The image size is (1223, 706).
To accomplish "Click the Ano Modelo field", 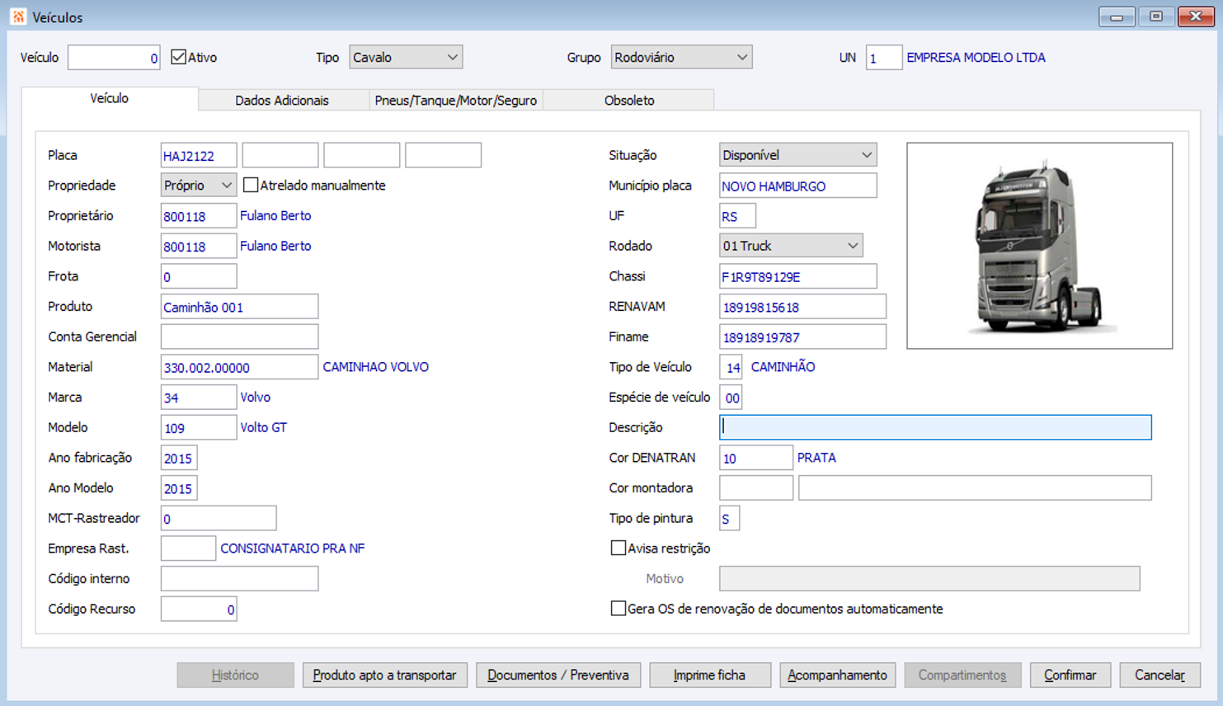I will tap(179, 488).
